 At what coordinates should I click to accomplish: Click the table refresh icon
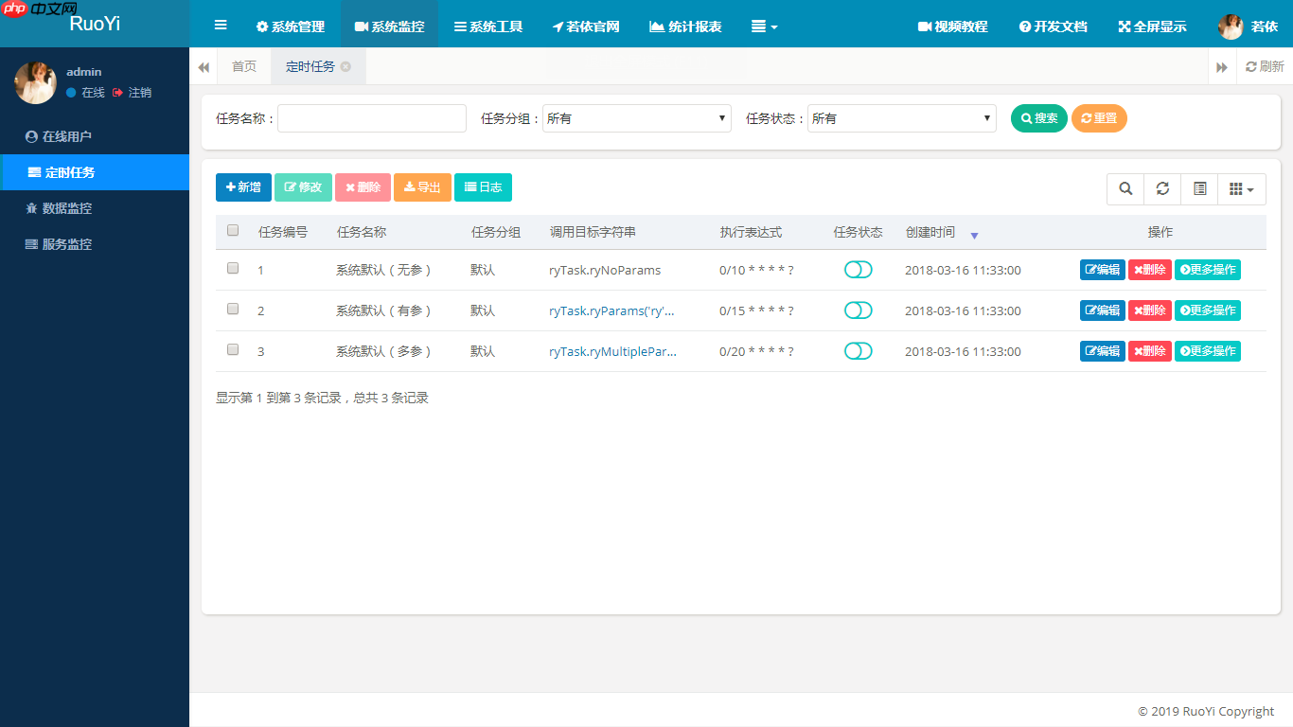click(1161, 188)
